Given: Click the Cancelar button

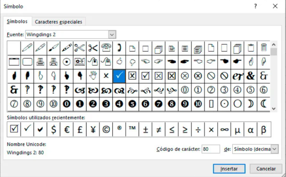Looking at the screenshot, I should click(266, 168).
